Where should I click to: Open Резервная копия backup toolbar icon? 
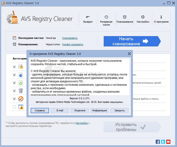[x=106, y=17]
